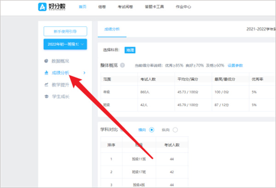Open the 2022年初一班级 dropdown
276x188 pixels.
click(65, 44)
